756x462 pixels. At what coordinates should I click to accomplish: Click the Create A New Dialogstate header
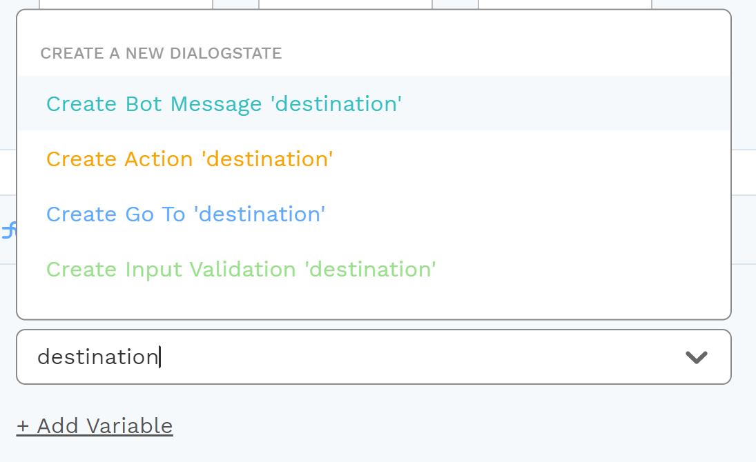pos(161,53)
